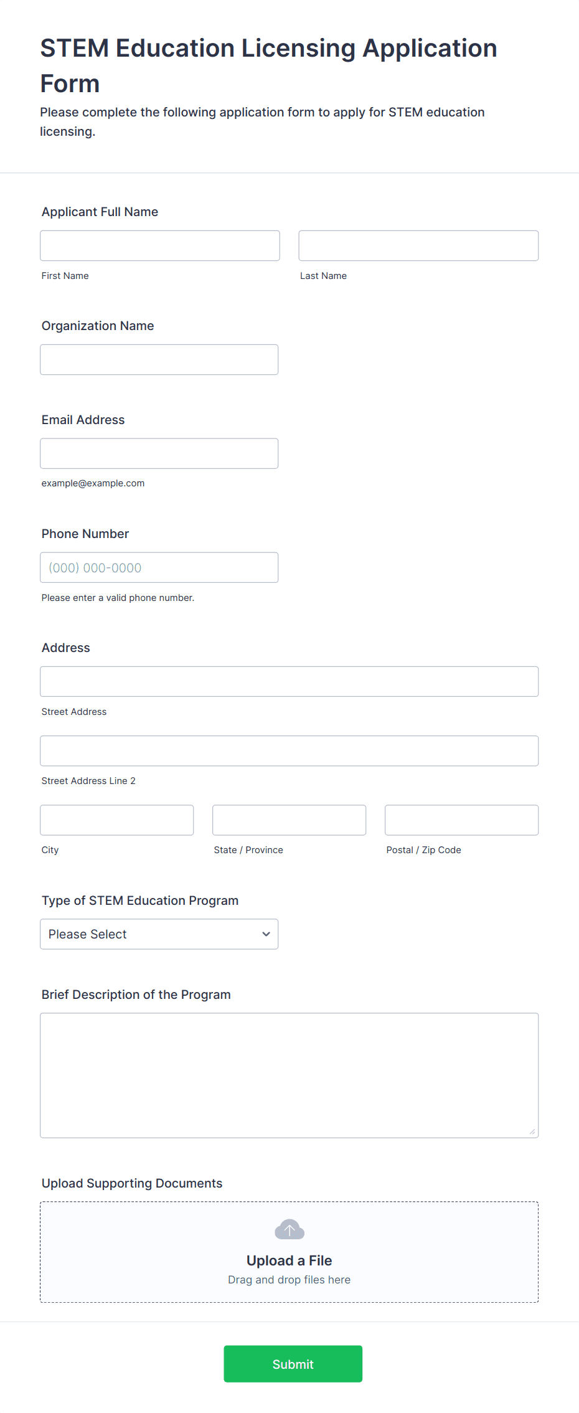Click into the Email Address field
Viewport: 579px width, 1413px height.
[x=159, y=453]
